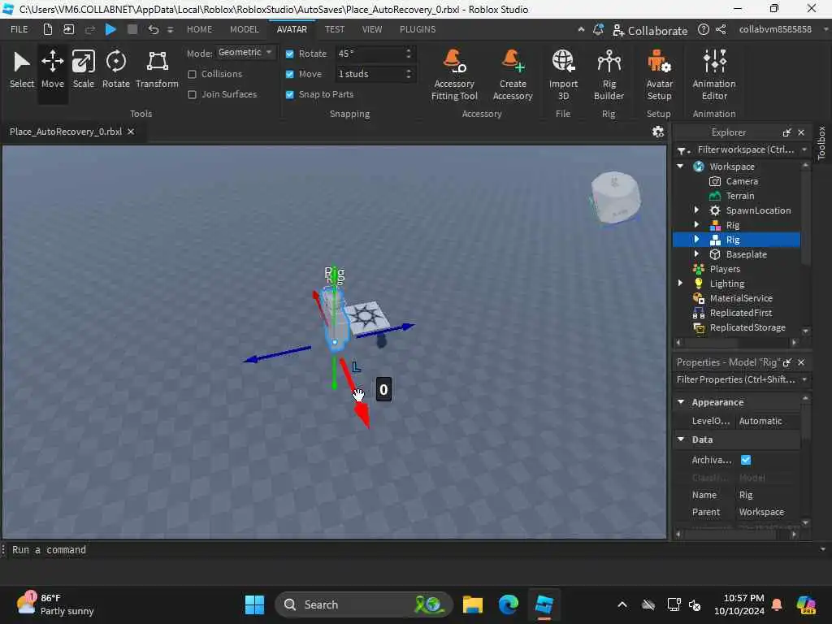Collapse the Workspace tree node

point(680,166)
